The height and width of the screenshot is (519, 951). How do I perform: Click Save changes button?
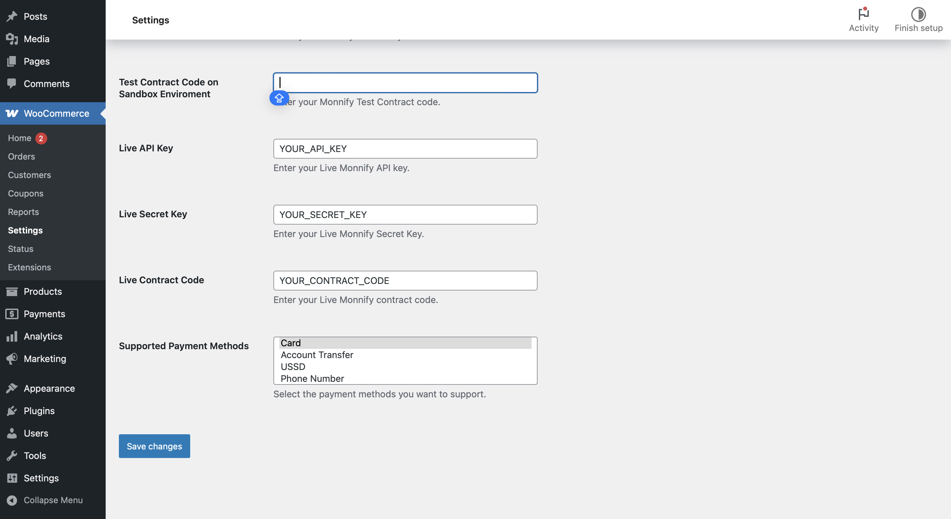(x=154, y=446)
